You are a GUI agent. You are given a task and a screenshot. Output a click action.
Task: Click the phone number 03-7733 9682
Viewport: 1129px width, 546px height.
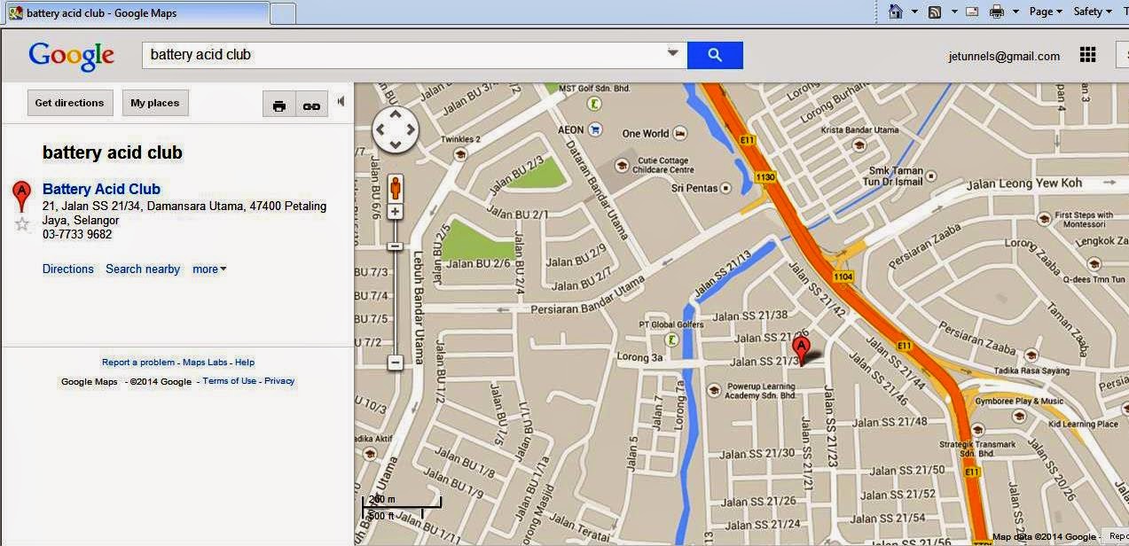click(x=77, y=235)
